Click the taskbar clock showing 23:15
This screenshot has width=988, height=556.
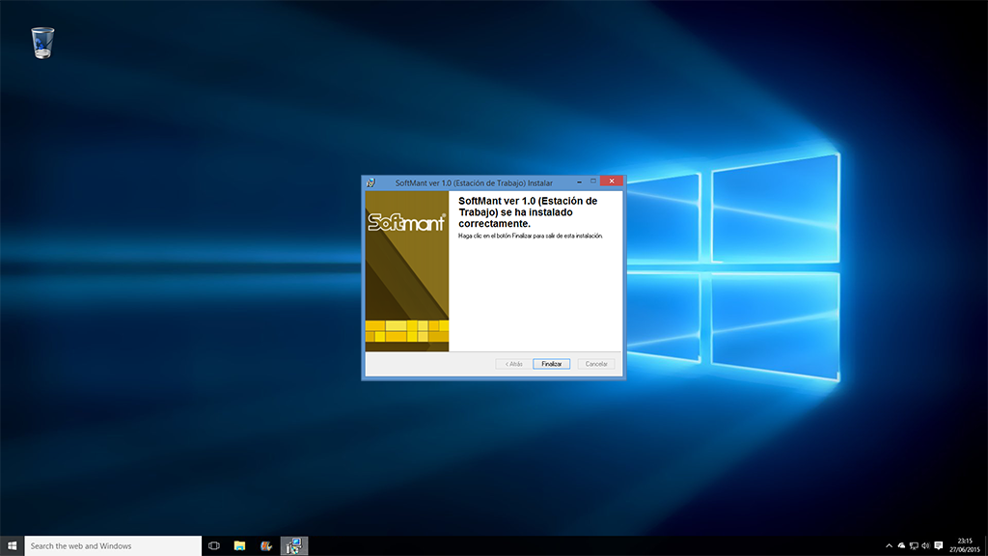pyautogui.click(x=965, y=545)
